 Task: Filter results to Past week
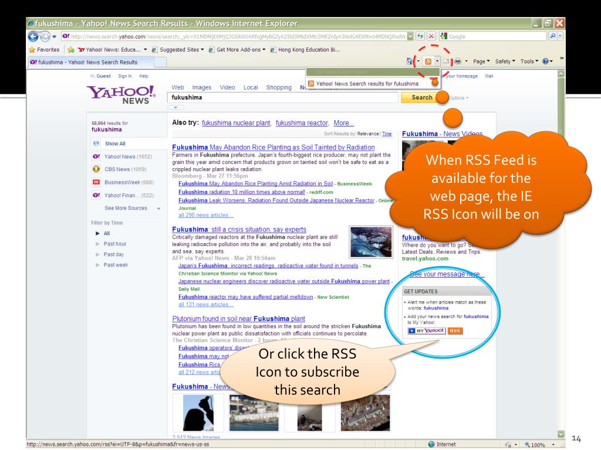116,265
